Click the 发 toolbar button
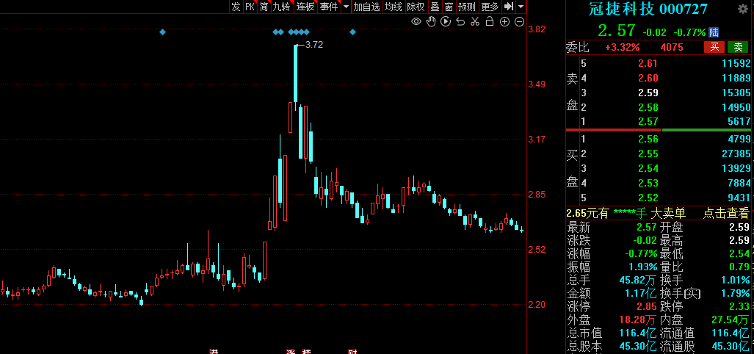754x354 pixels. tap(236, 7)
